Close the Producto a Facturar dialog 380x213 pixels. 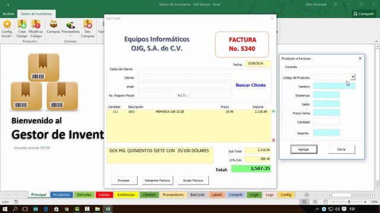[x=360, y=59]
